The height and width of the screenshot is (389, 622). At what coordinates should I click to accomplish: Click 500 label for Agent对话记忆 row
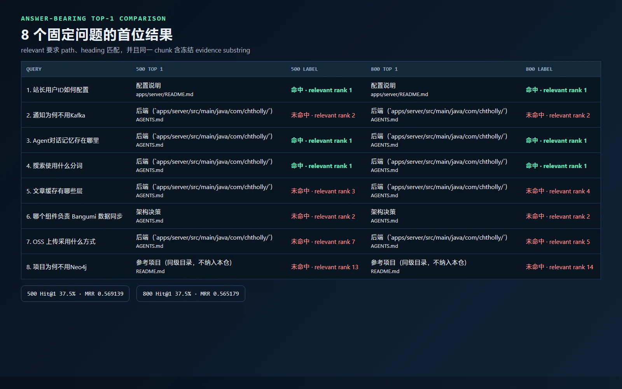321,140
